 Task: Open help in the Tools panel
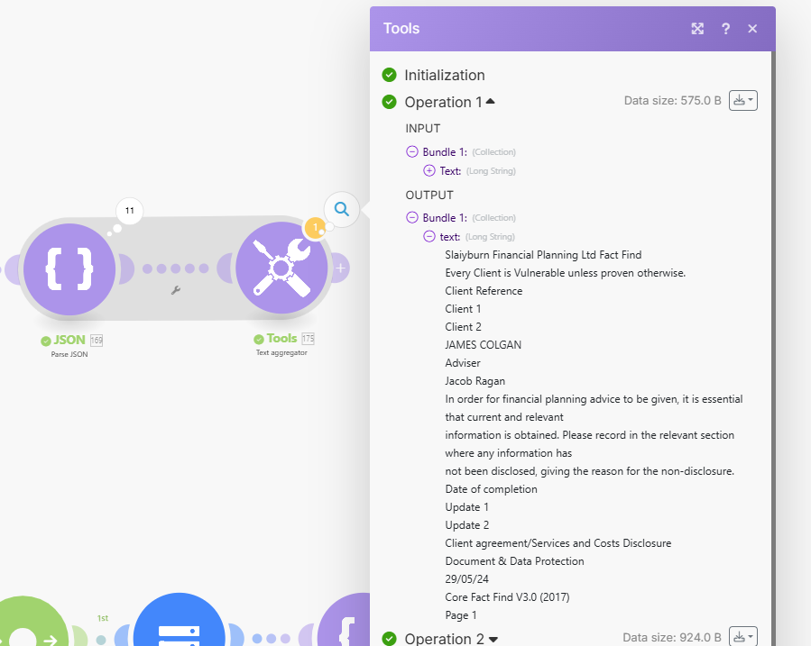[725, 29]
